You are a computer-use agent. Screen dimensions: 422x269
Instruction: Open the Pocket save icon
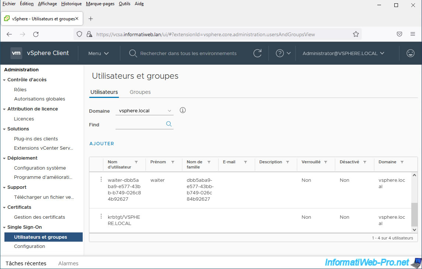(x=399, y=34)
